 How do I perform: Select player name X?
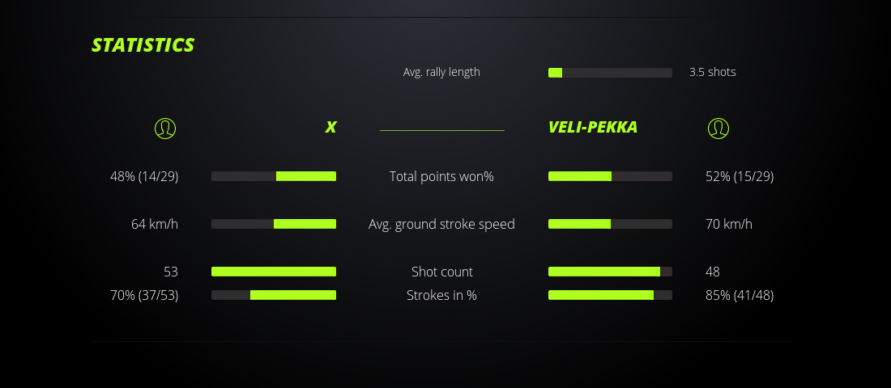click(x=330, y=127)
